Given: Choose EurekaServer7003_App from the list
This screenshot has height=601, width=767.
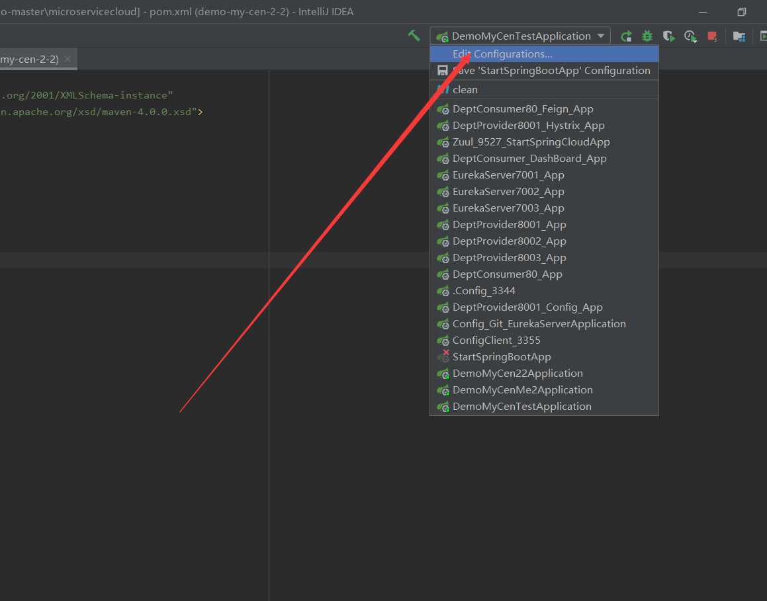Looking at the screenshot, I should (544, 208).
